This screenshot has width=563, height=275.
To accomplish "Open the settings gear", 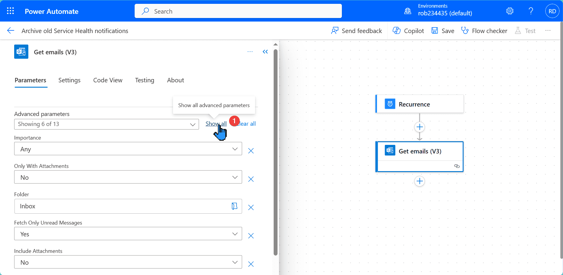I will coord(510,11).
